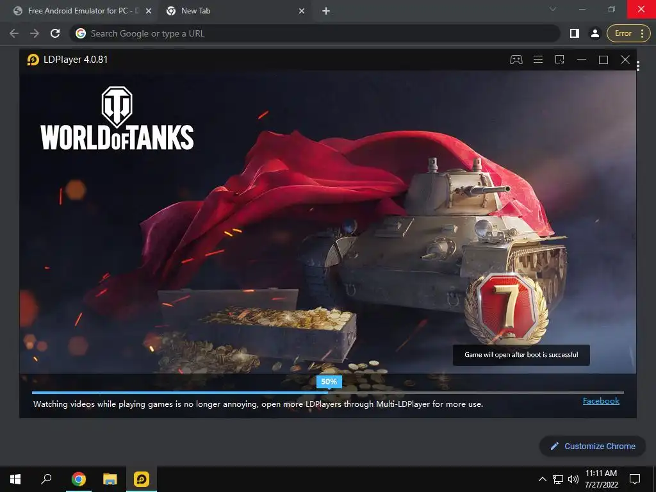The image size is (656, 492).
Task: Show hidden system tray icons
Action: click(x=542, y=479)
